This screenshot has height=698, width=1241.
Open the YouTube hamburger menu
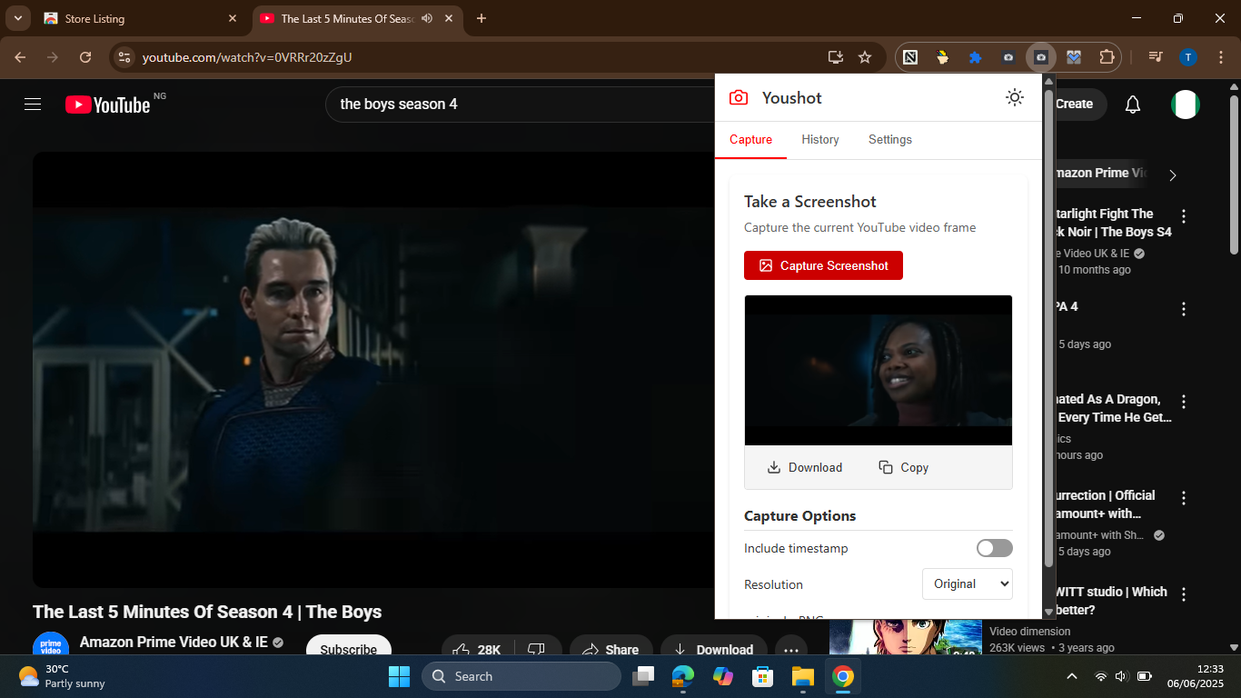tap(32, 104)
